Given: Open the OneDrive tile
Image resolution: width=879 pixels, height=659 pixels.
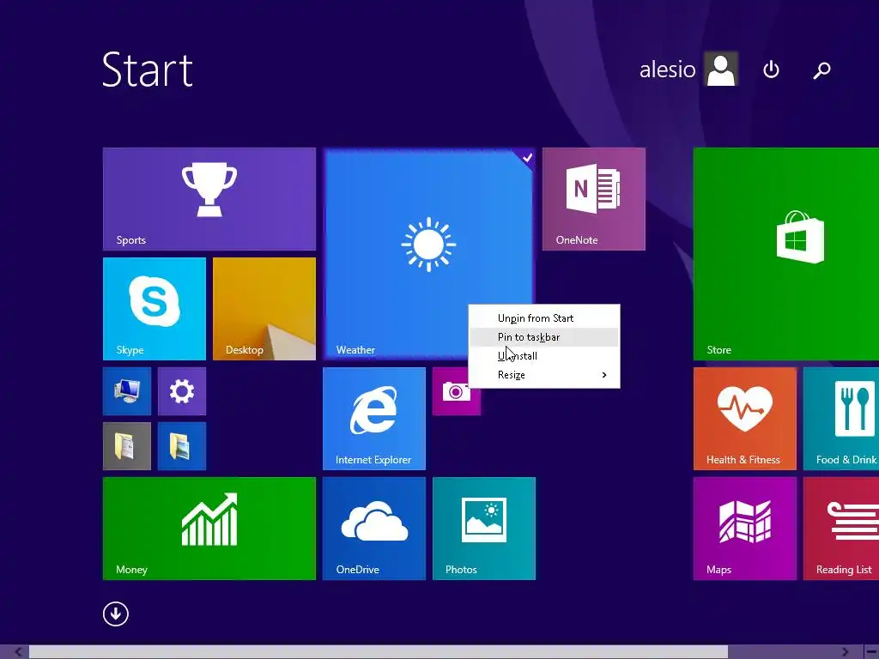Looking at the screenshot, I should 374,529.
